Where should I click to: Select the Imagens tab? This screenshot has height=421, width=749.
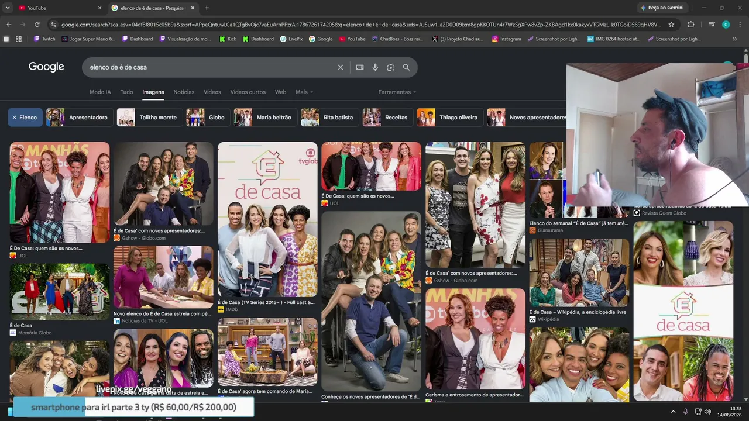pyautogui.click(x=153, y=92)
